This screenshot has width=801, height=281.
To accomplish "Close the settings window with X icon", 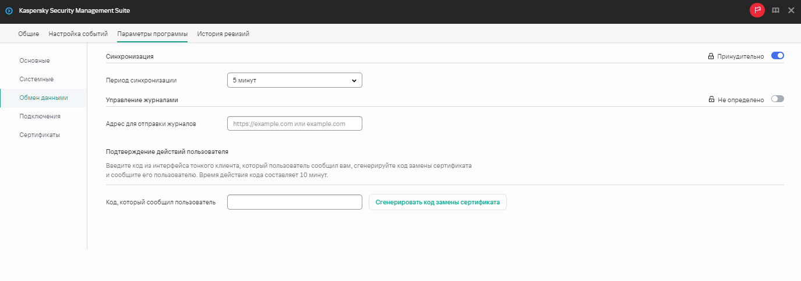I will pos(791,10).
